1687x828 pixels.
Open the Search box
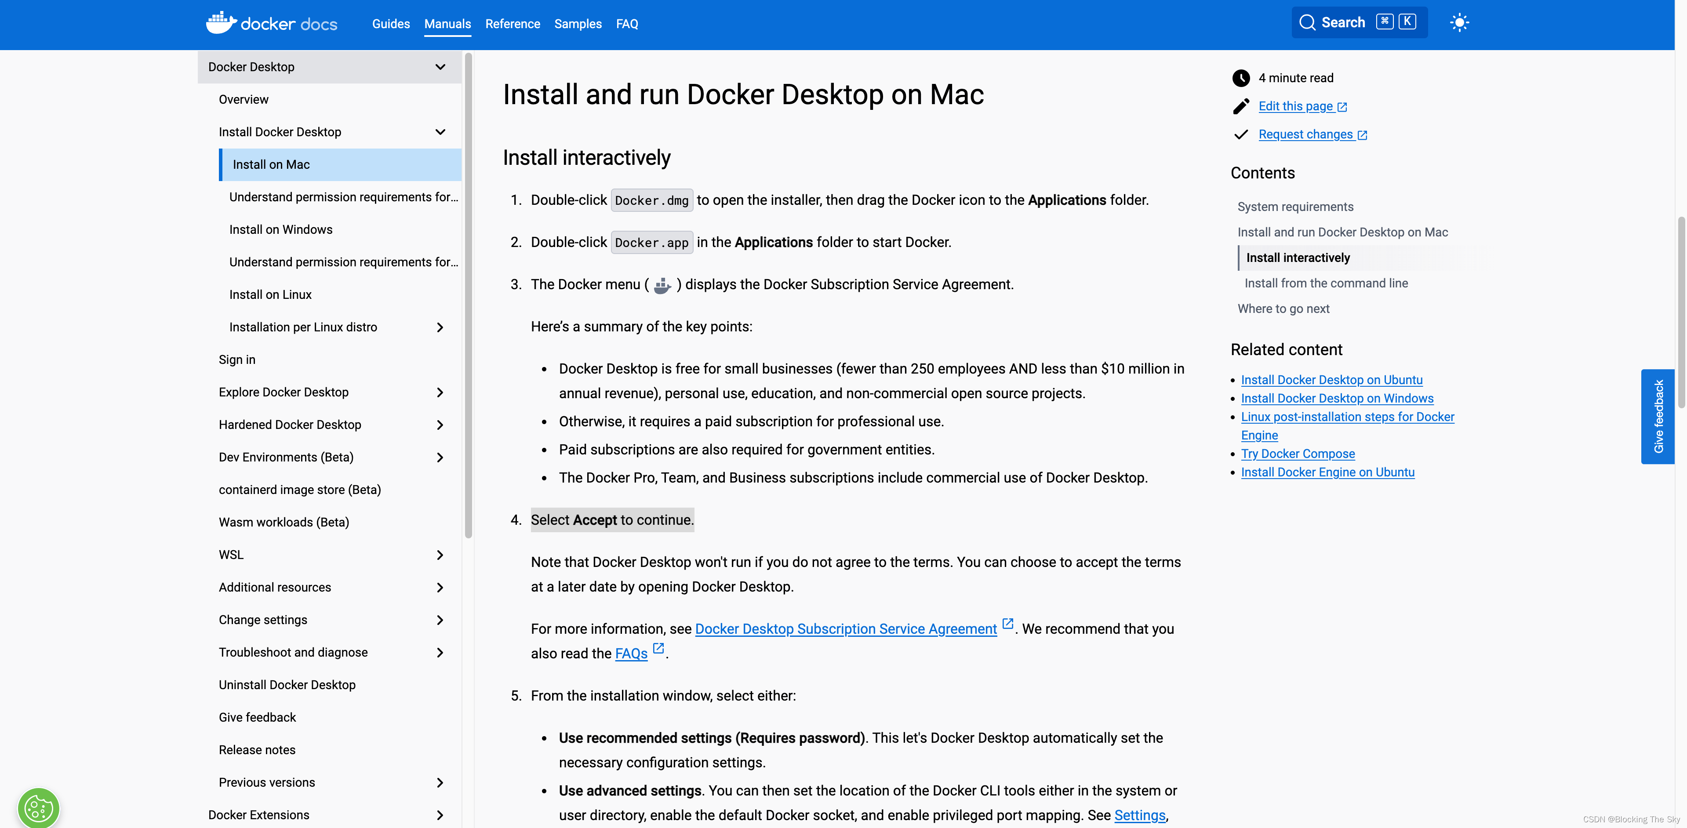pos(1359,23)
